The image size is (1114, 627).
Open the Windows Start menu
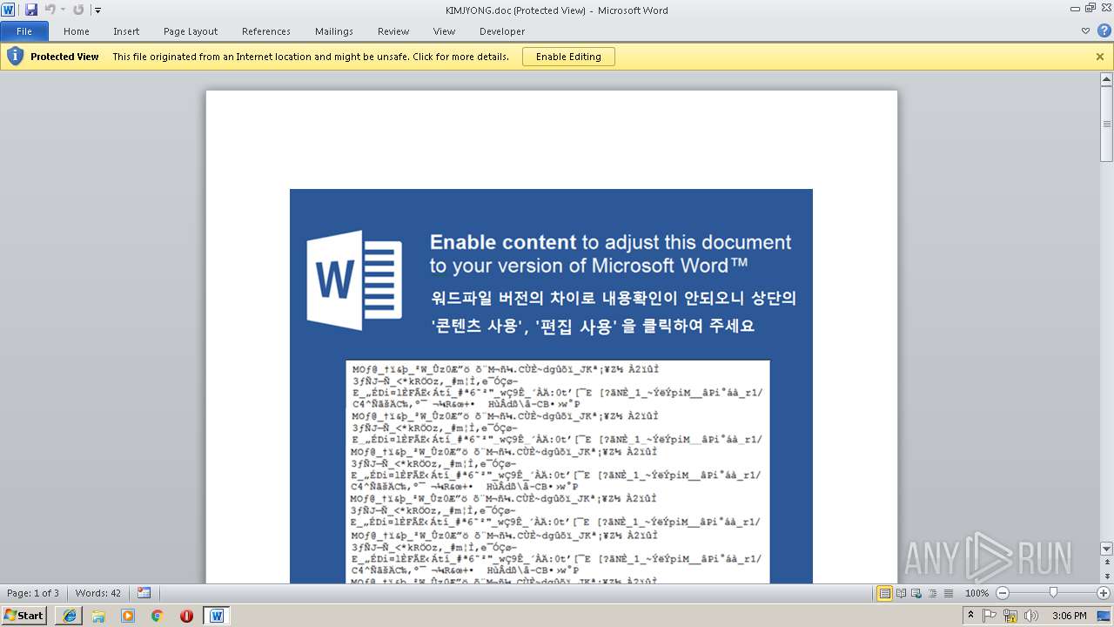pyautogui.click(x=23, y=615)
